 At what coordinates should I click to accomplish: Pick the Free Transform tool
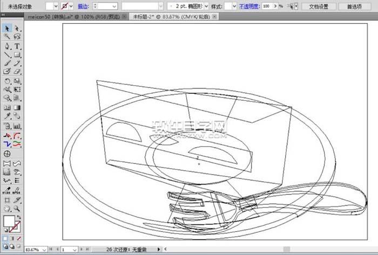pos(17,89)
